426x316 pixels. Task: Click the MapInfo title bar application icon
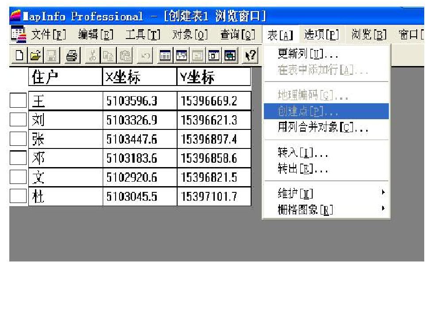pos(15,16)
